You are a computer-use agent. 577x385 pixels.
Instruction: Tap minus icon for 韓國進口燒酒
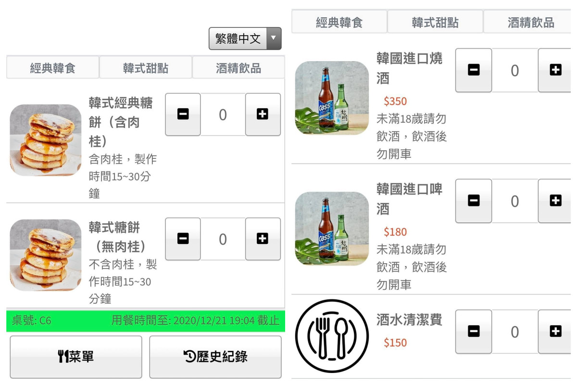coord(474,70)
